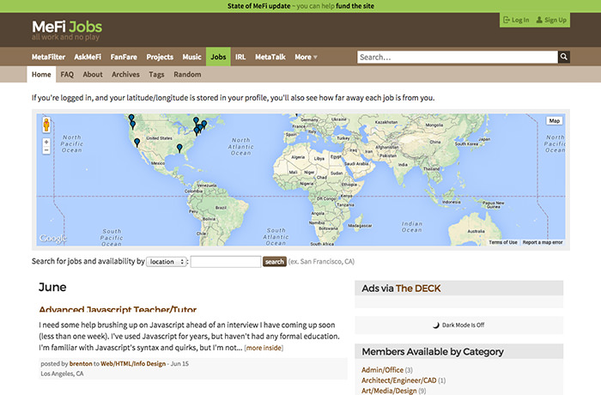Open the FanFare nav item
Screen dimensions: 601x395
[x=124, y=57]
